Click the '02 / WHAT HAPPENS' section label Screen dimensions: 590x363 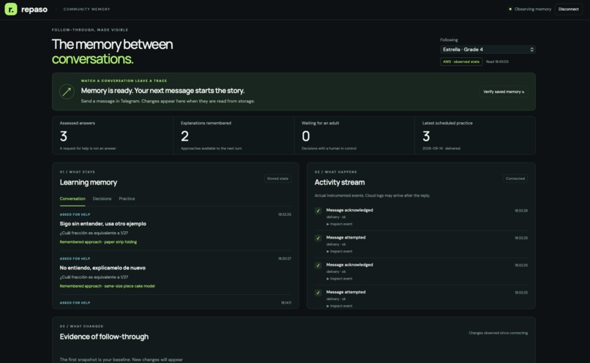click(x=336, y=172)
